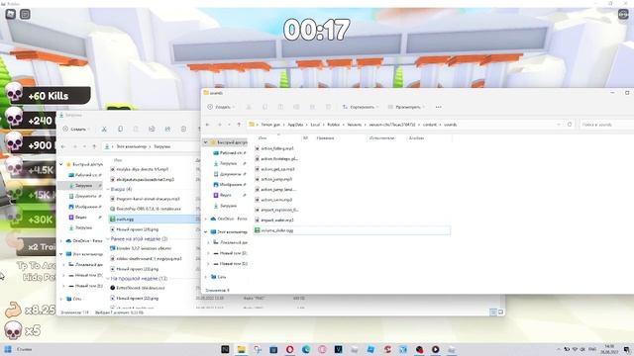Screen dimensions: 634x356
Task: Buy the +60 Kills boost
Action: pos(48,96)
